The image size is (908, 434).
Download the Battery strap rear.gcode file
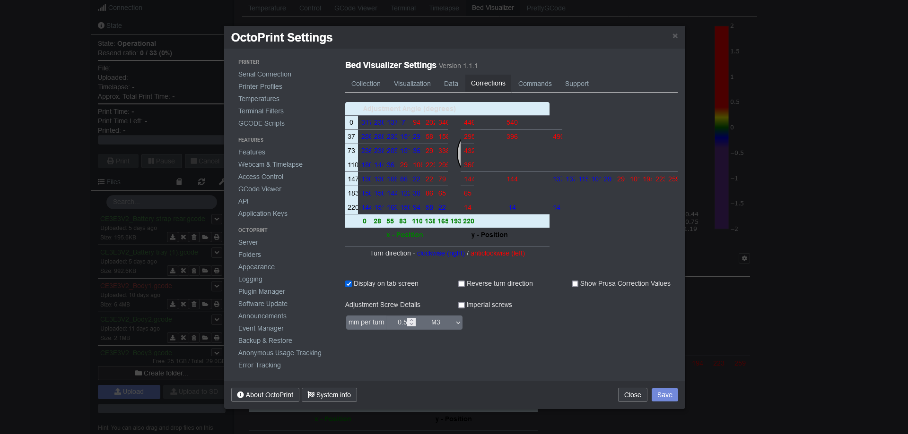click(x=173, y=237)
